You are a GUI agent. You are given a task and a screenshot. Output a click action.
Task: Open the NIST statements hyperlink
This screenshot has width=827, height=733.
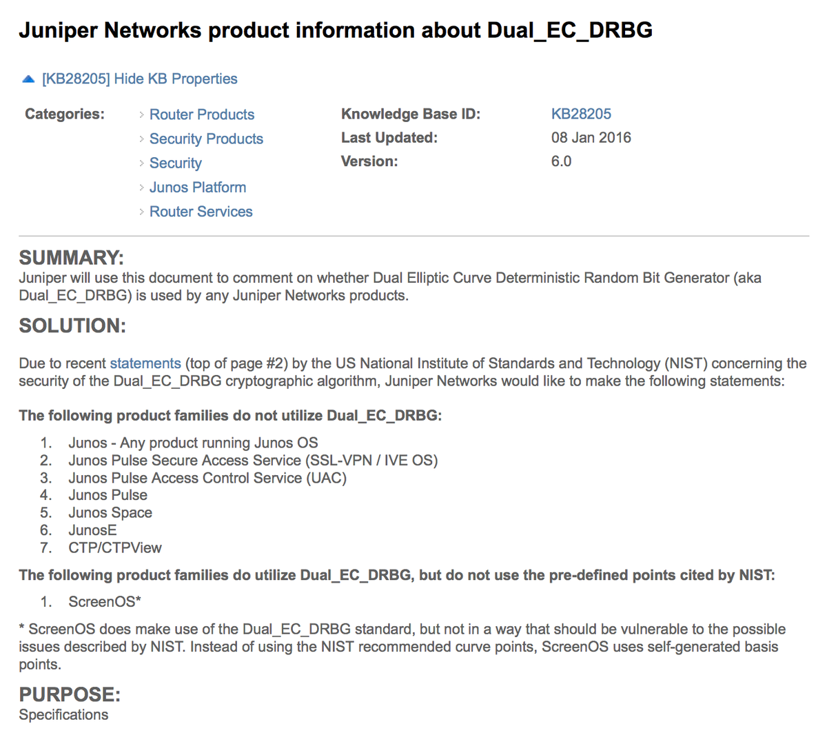tap(145, 363)
